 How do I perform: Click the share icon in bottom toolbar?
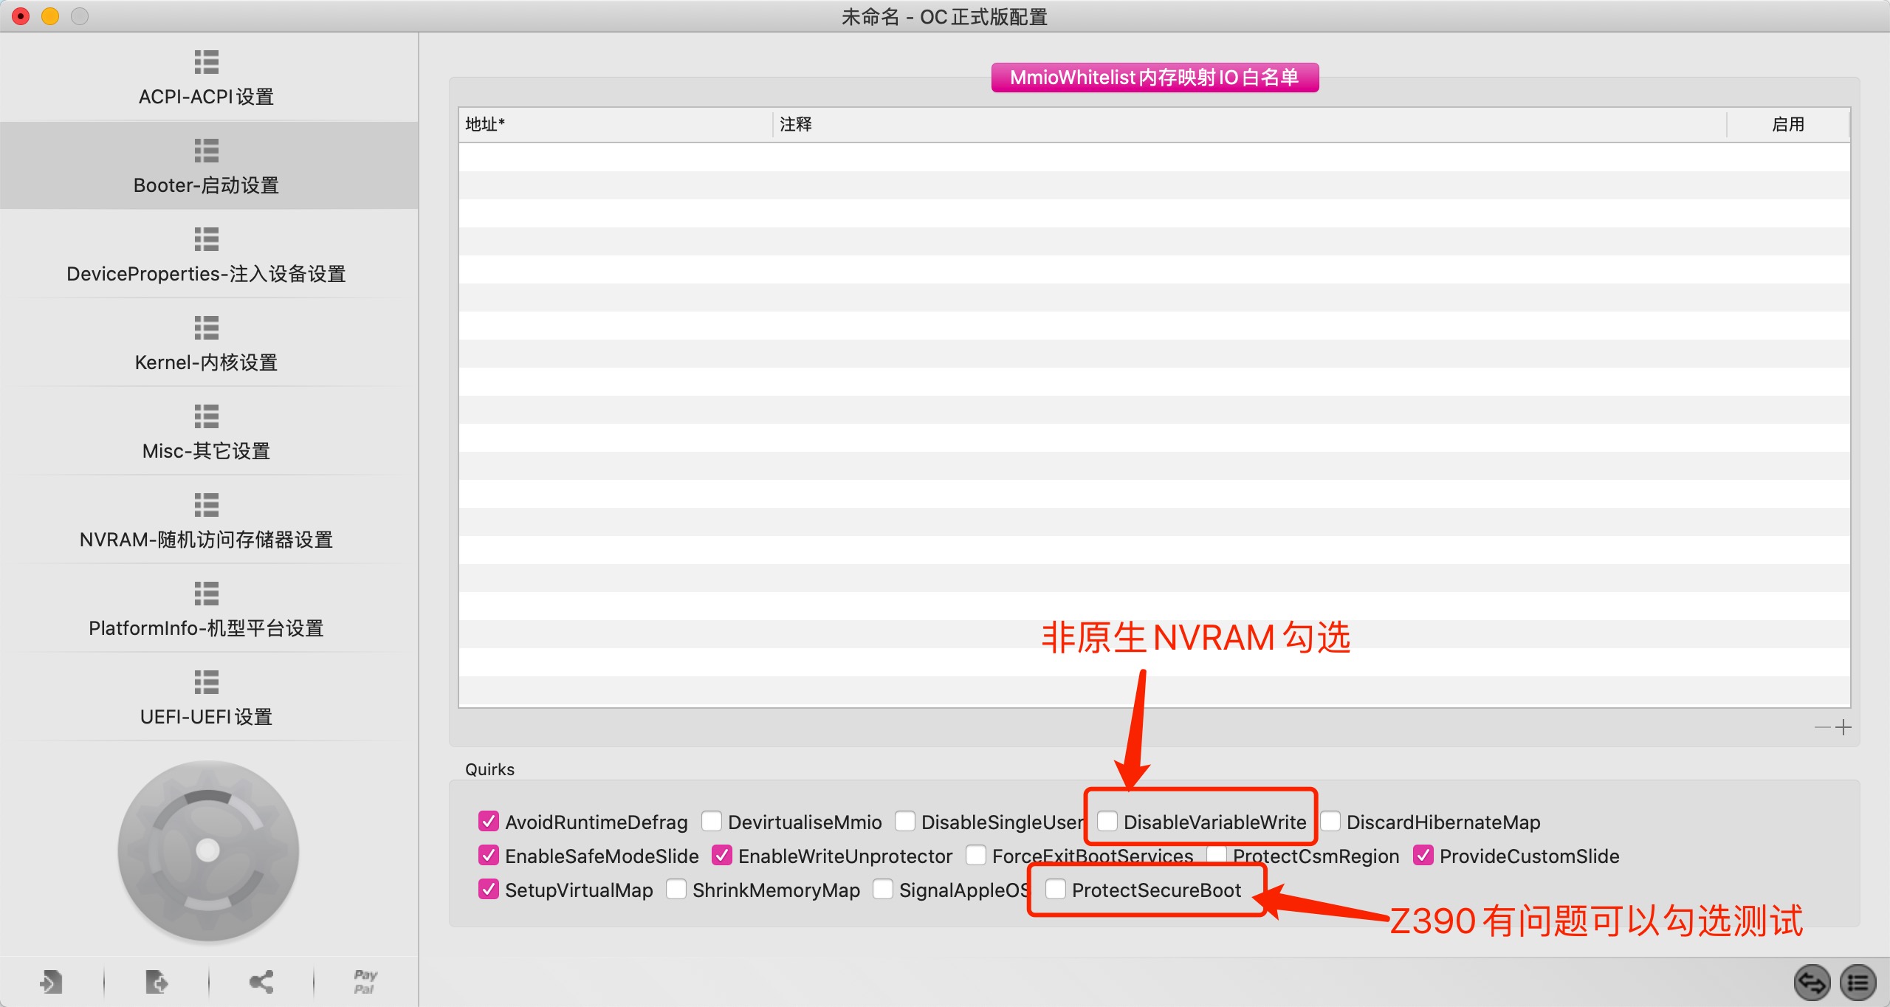pos(261,982)
